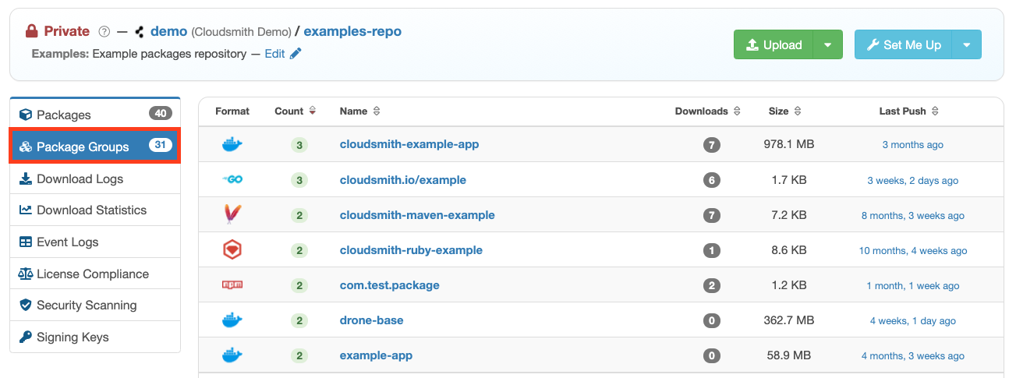Click Docker icon in drone-base row
Screen dimensions: 1016x378
[232, 320]
